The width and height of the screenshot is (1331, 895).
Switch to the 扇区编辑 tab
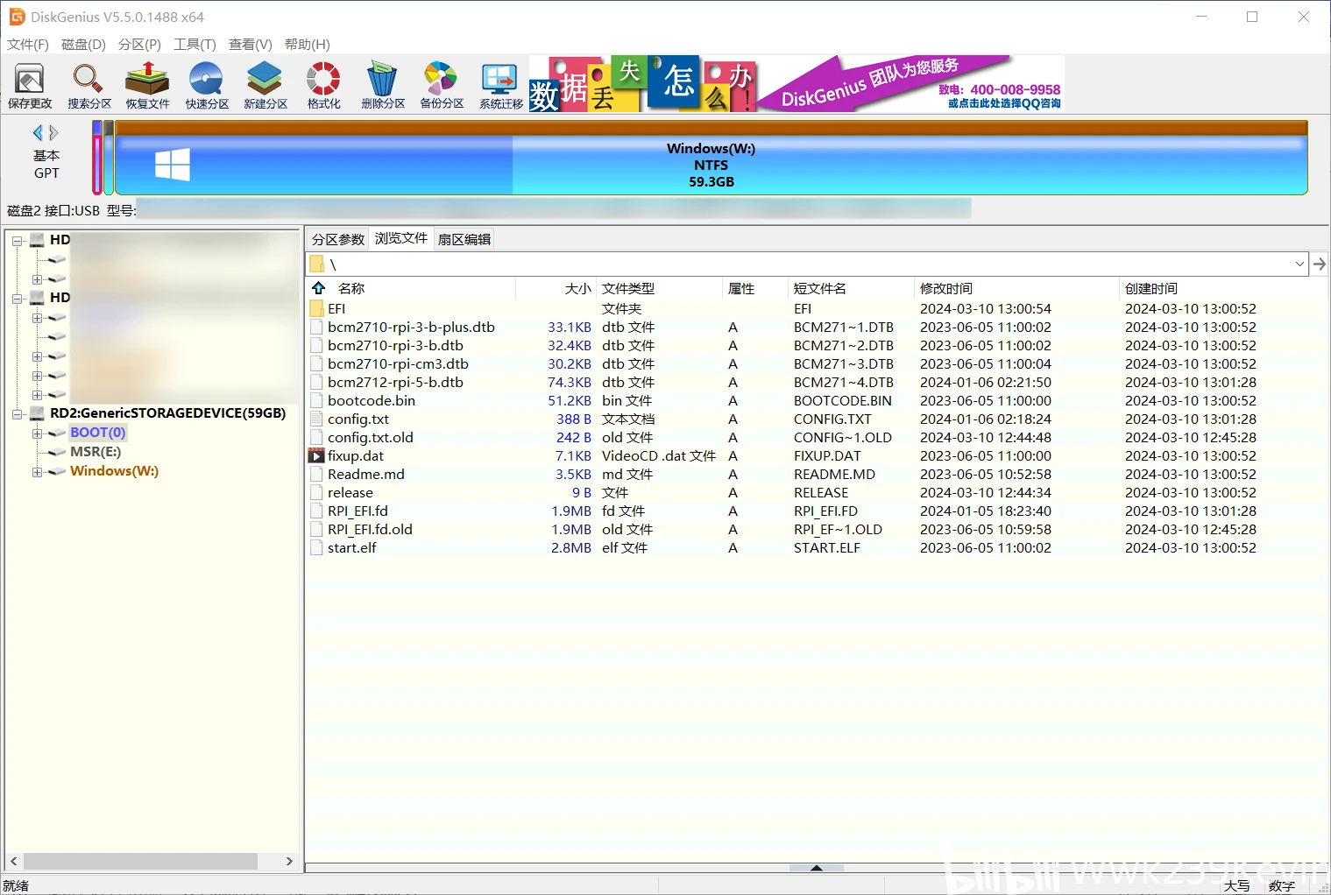464,239
